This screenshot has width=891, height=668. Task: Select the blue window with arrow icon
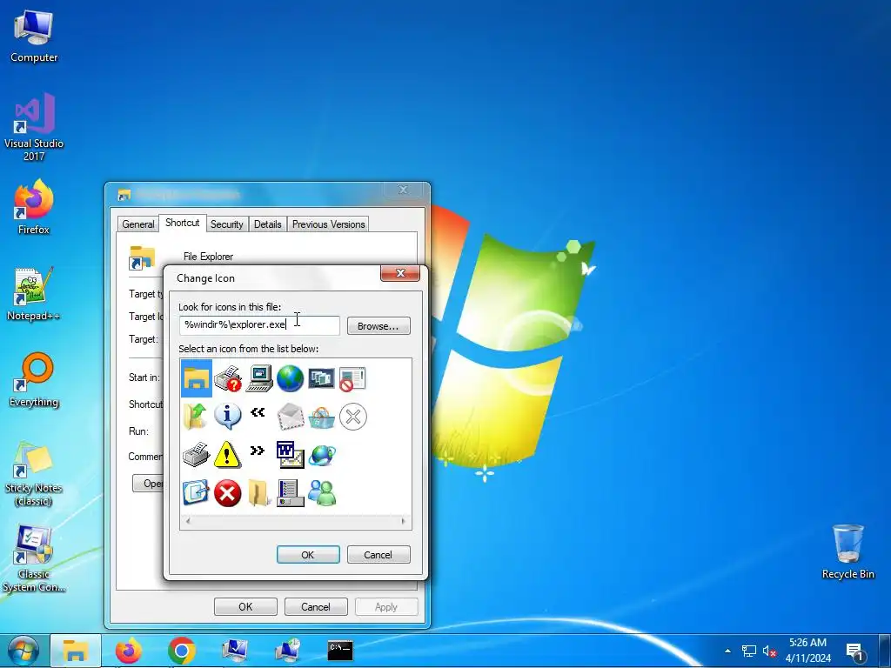(196, 492)
